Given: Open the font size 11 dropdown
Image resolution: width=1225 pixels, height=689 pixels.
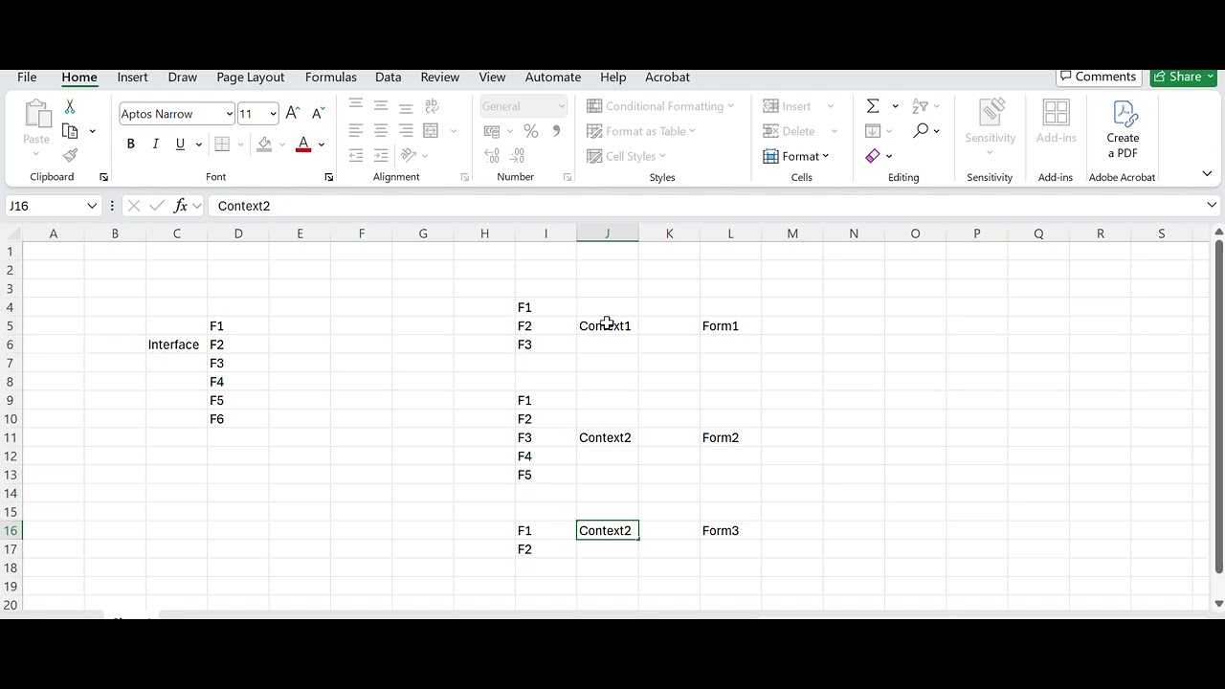Looking at the screenshot, I should click(273, 114).
